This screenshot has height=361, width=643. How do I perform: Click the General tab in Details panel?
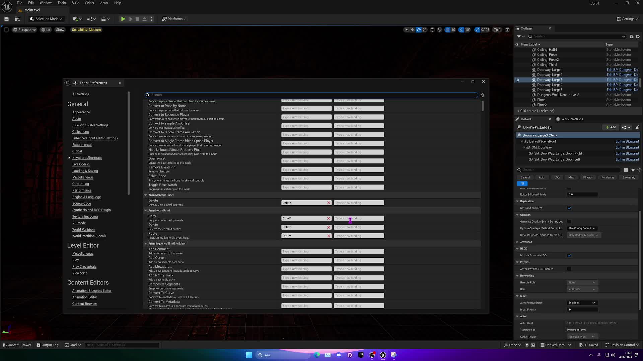pyautogui.click(x=526, y=177)
